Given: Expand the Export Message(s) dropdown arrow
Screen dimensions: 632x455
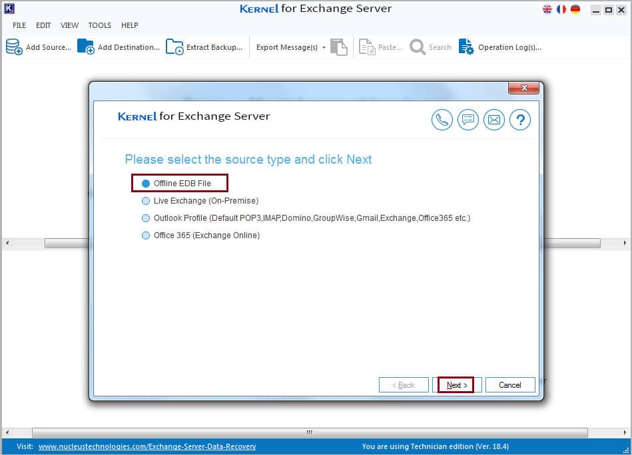Looking at the screenshot, I should [x=324, y=47].
